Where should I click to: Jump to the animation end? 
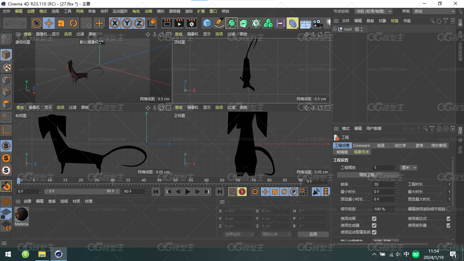(x=220, y=192)
